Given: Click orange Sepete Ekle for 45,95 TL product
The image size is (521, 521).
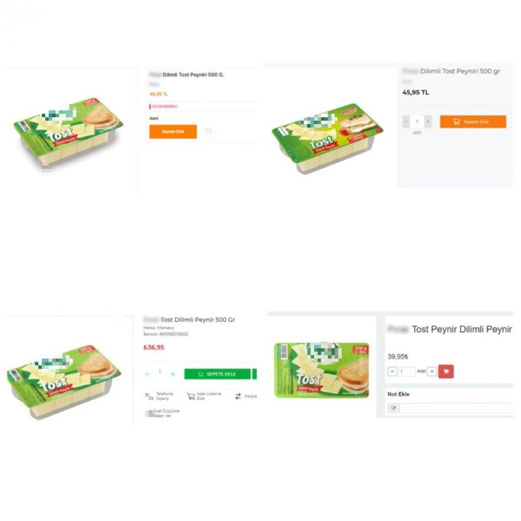Looking at the screenshot, I should [x=473, y=122].
